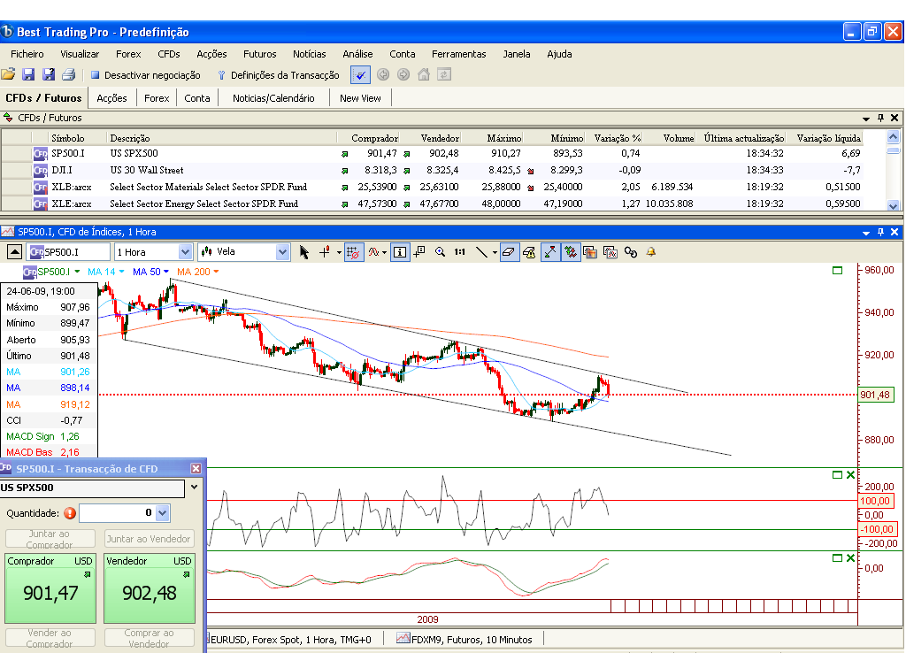Click the zoom magnifier icon
This screenshot has height=653, width=906.
440,252
